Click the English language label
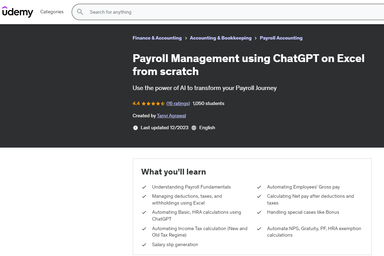This screenshot has height=256, width=384. (x=207, y=127)
